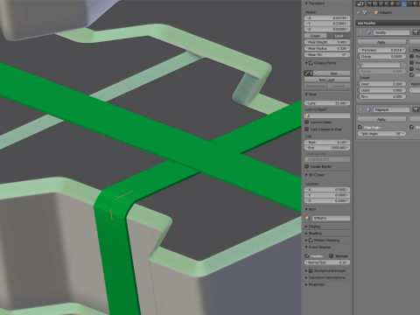
Task: Collapse the Curve Display panel
Action: click(x=306, y=248)
